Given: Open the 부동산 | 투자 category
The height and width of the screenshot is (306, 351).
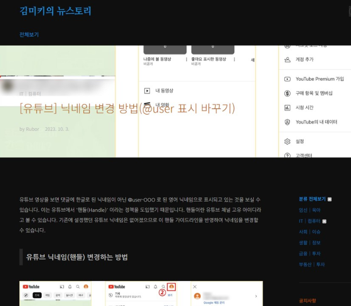Looking at the screenshot, I should (x=312, y=264).
